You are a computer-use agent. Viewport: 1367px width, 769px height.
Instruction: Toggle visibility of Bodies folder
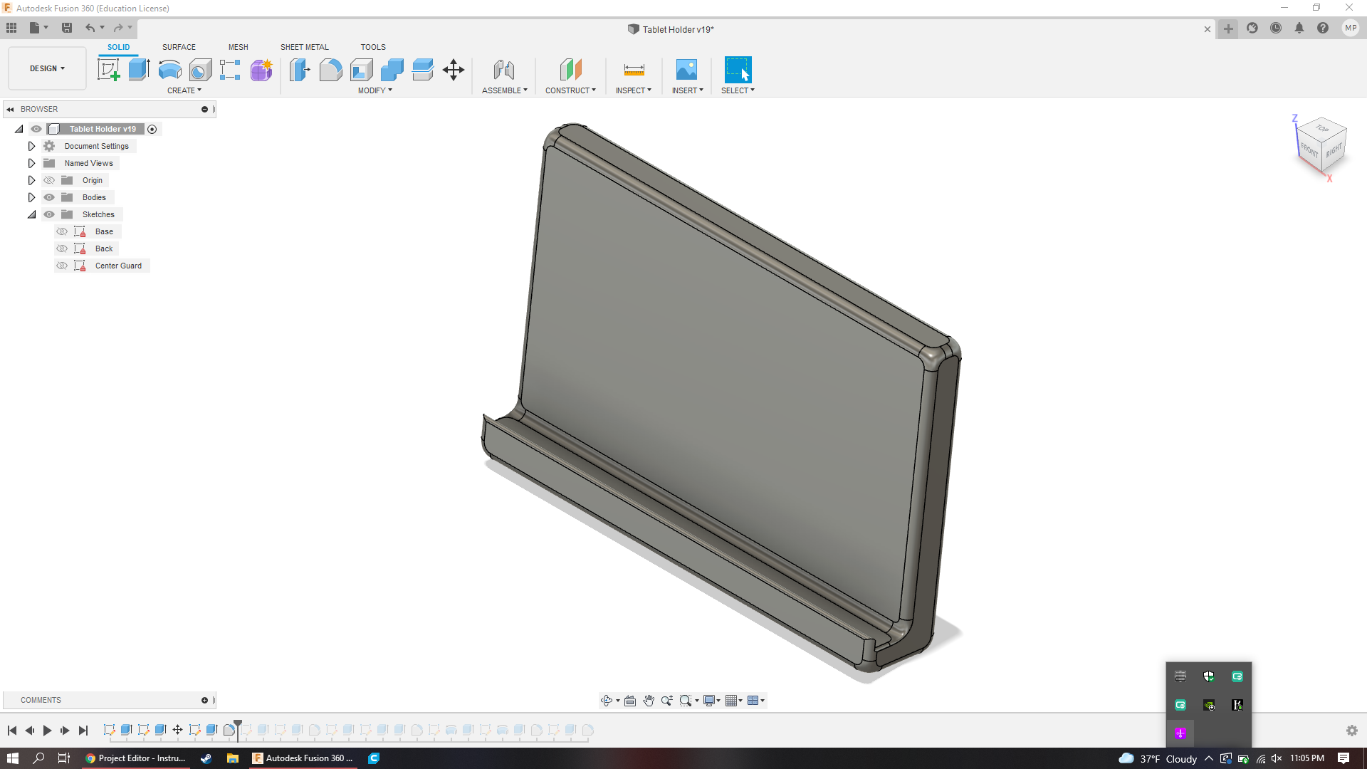point(49,197)
